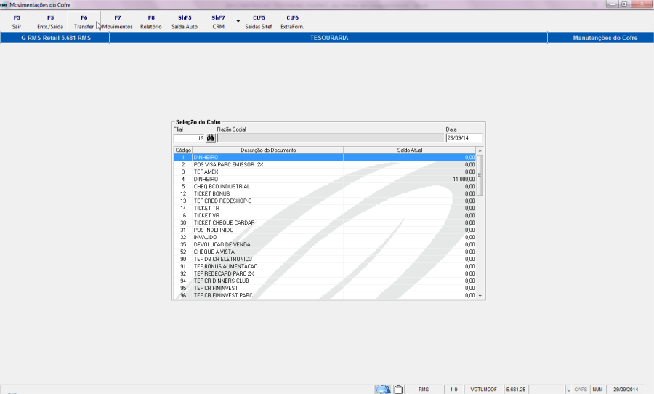Screen dimensions: 654x394
Task: Open F5 Entr./Saída function
Action: 50,22
